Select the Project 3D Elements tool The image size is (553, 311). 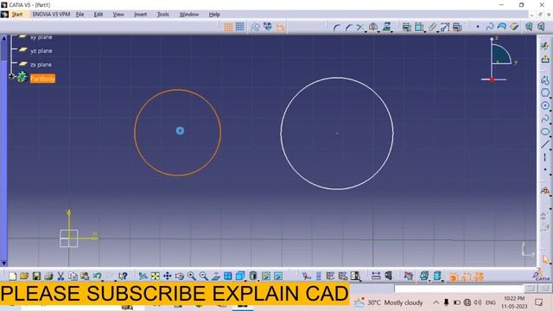point(387,27)
